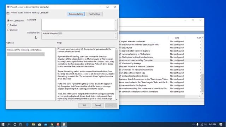Screen dimensions: 226x127
Task: Select numerical sorting in File Explorer row
Action: pyautogui.click(x=160, y=54)
